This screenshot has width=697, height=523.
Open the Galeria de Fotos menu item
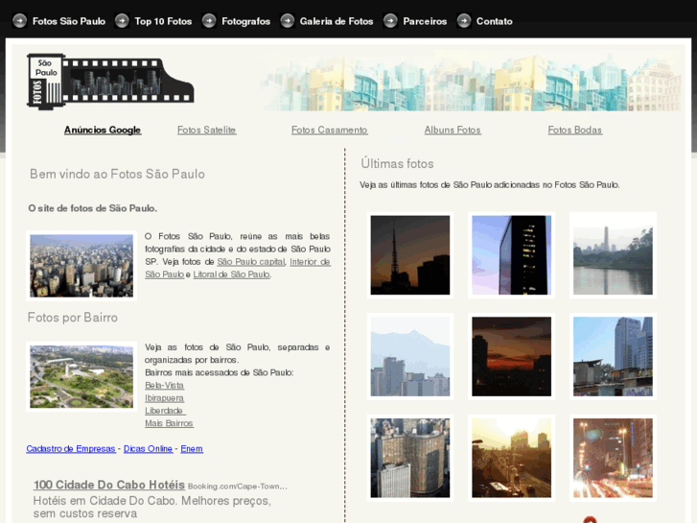click(x=336, y=21)
